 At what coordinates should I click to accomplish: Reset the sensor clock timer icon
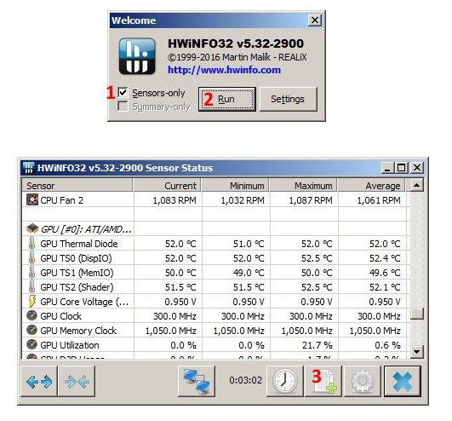(x=285, y=381)
